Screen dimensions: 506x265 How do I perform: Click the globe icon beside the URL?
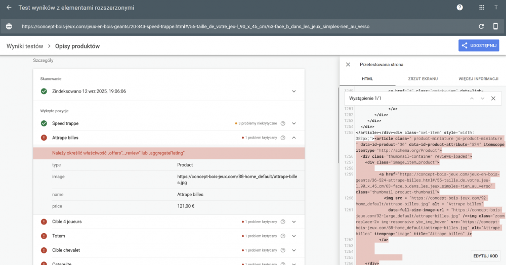9,26
